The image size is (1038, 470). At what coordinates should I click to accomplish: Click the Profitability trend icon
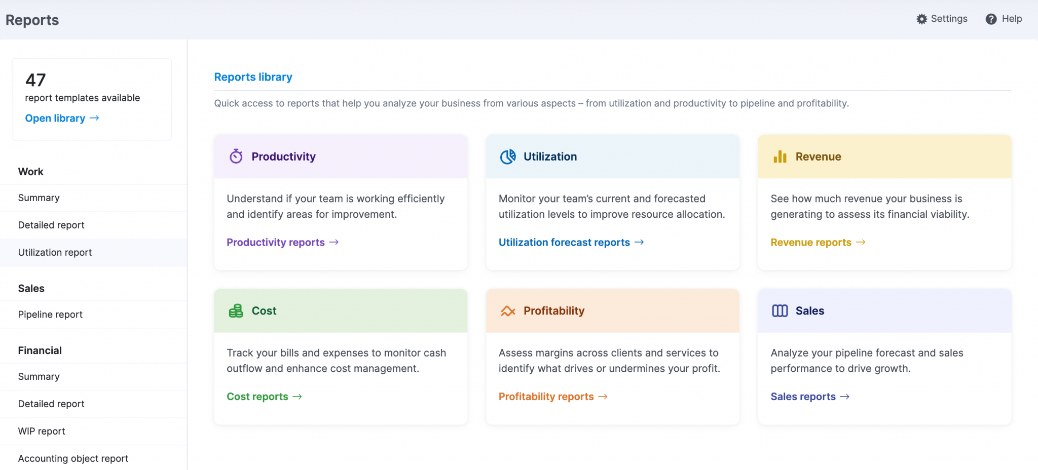[507, 310]
